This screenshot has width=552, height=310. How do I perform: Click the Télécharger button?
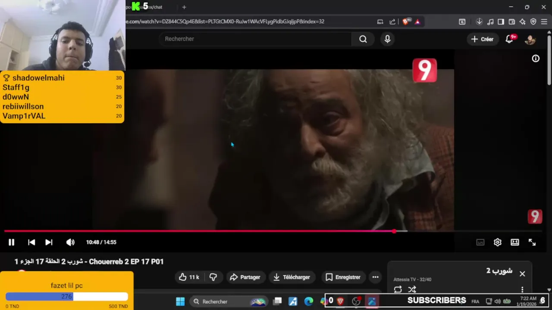pos(292,277)
